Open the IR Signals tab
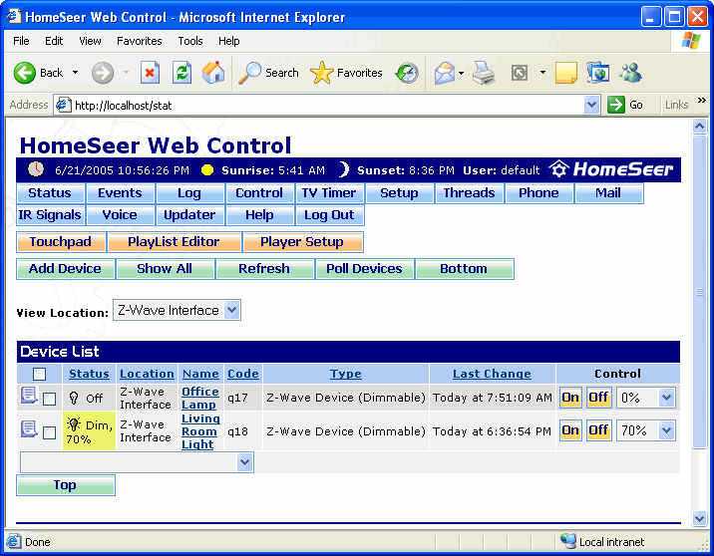 (50, 215)
